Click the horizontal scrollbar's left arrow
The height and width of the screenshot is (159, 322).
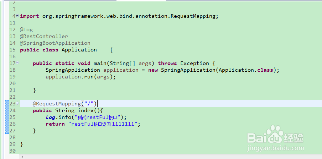tap(22, 157)
